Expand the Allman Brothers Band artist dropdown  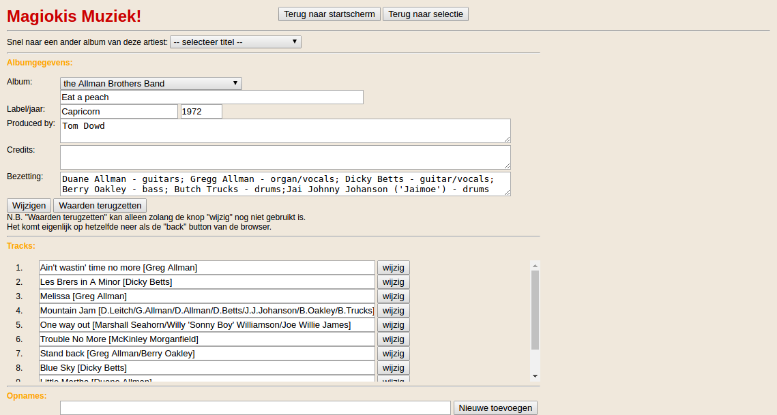(151, 84)
